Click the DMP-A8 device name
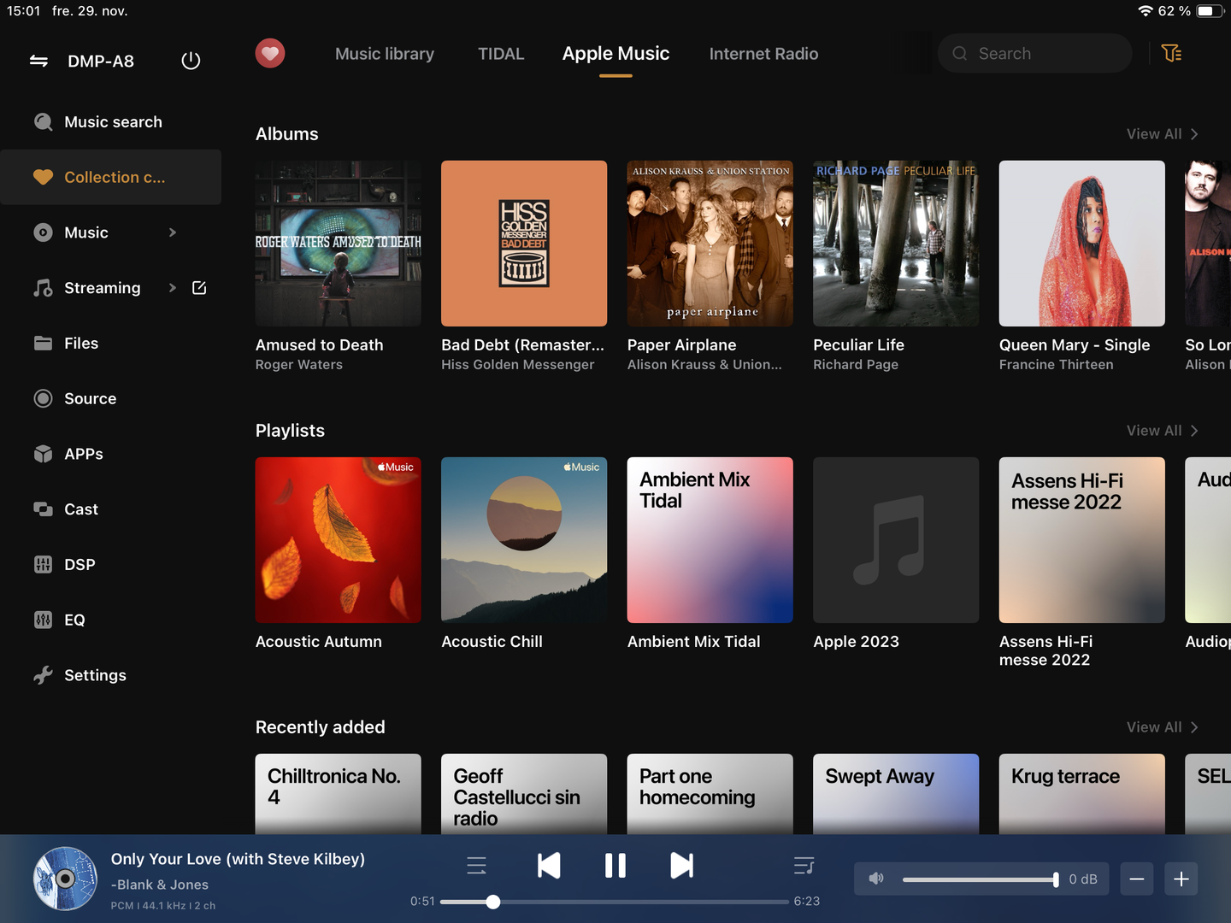Image resolution: width=1231 pixels, height=923 pixels. [101, 62]
